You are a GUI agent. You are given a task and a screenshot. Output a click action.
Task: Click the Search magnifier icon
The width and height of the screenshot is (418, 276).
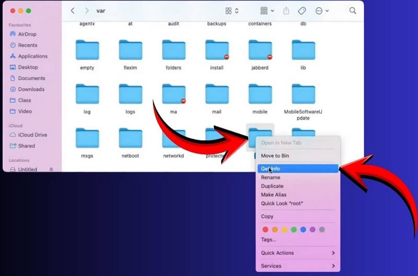pos(353,10)
